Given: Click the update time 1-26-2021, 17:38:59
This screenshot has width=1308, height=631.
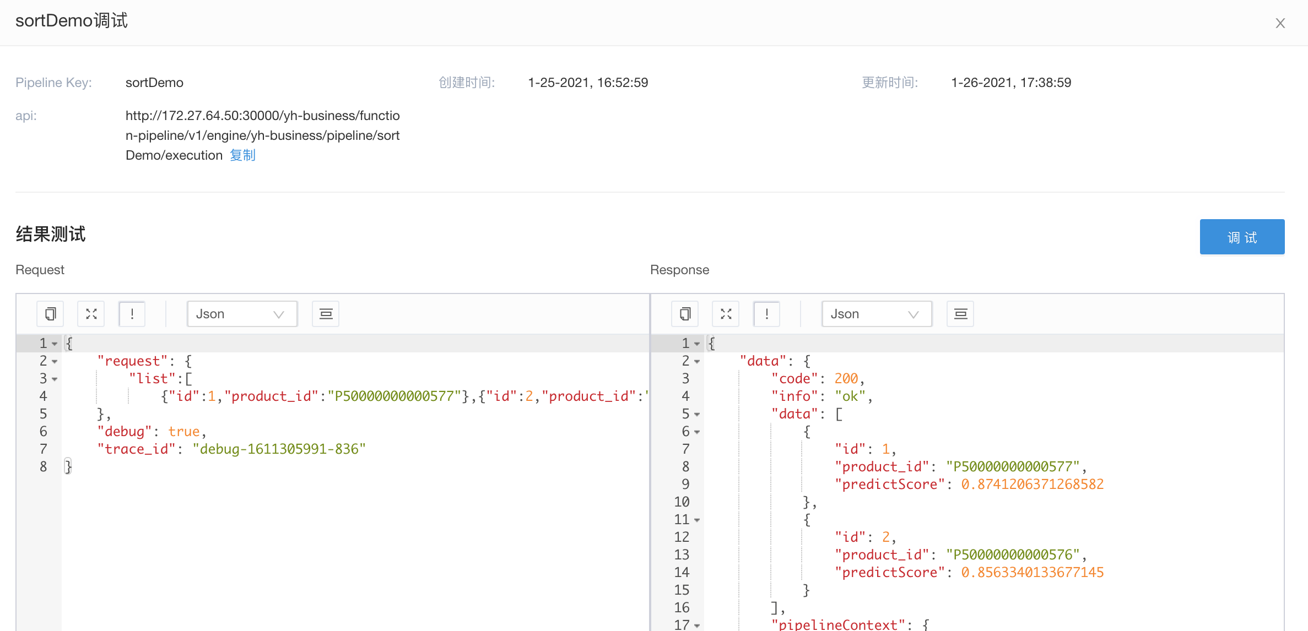Looking at the screenshot, I should point(1011,83).
